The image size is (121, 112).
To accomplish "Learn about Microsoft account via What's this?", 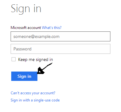I will [52, 28].
